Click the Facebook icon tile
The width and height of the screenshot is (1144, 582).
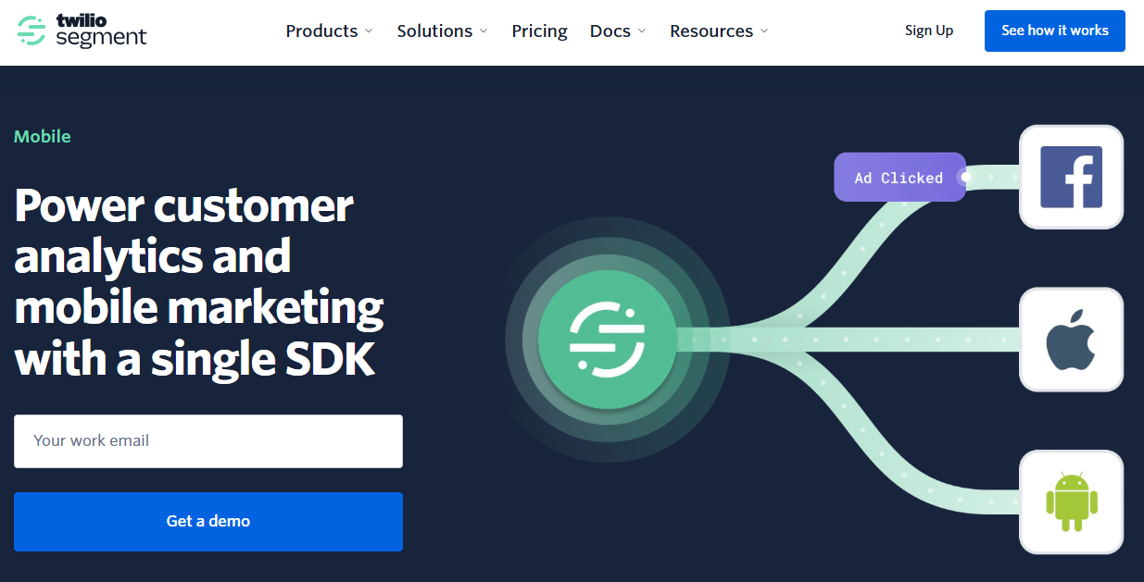pos(1071,177)
